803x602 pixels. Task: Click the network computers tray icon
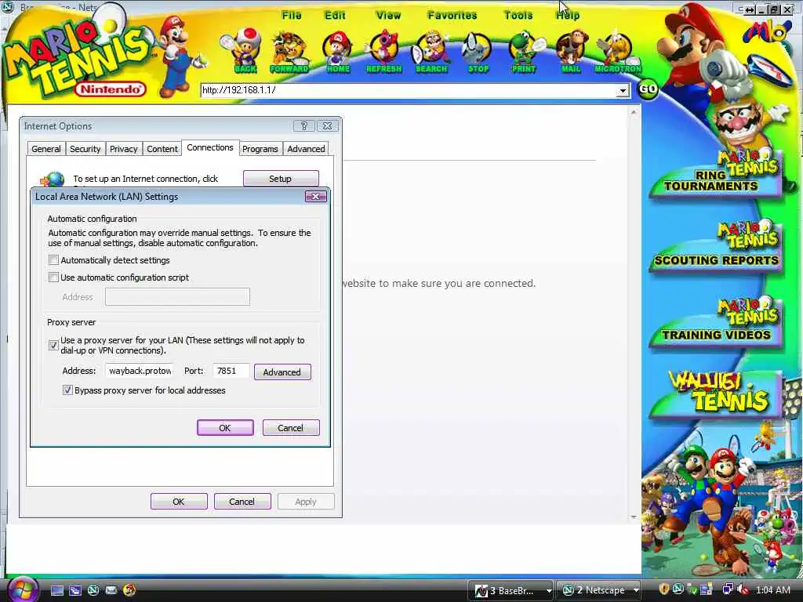(727, 589)
